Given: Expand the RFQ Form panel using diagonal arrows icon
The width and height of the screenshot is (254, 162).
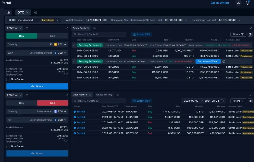Looking at the screenshot, I should pos(66,28).
